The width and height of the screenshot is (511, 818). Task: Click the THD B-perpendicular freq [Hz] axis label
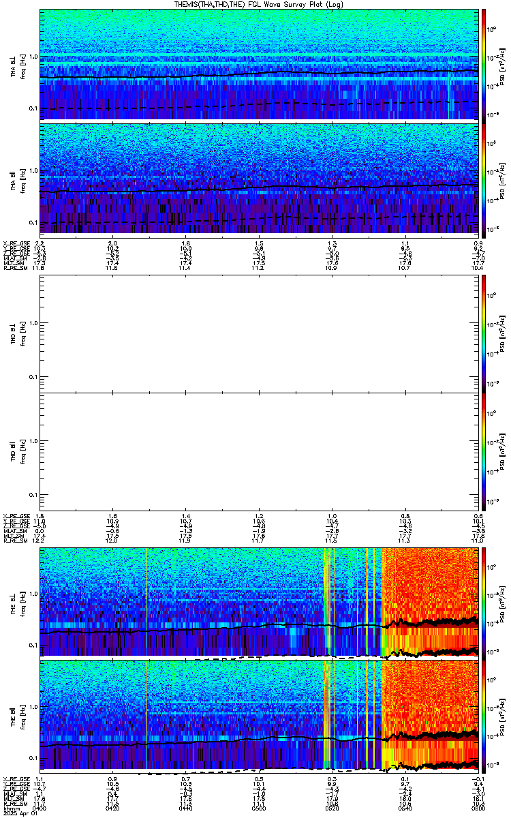point(23,334)
